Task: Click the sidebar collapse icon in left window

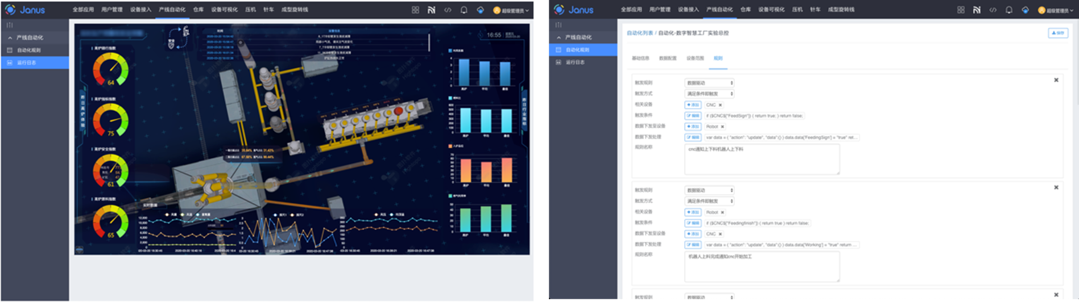Action: 9,25
